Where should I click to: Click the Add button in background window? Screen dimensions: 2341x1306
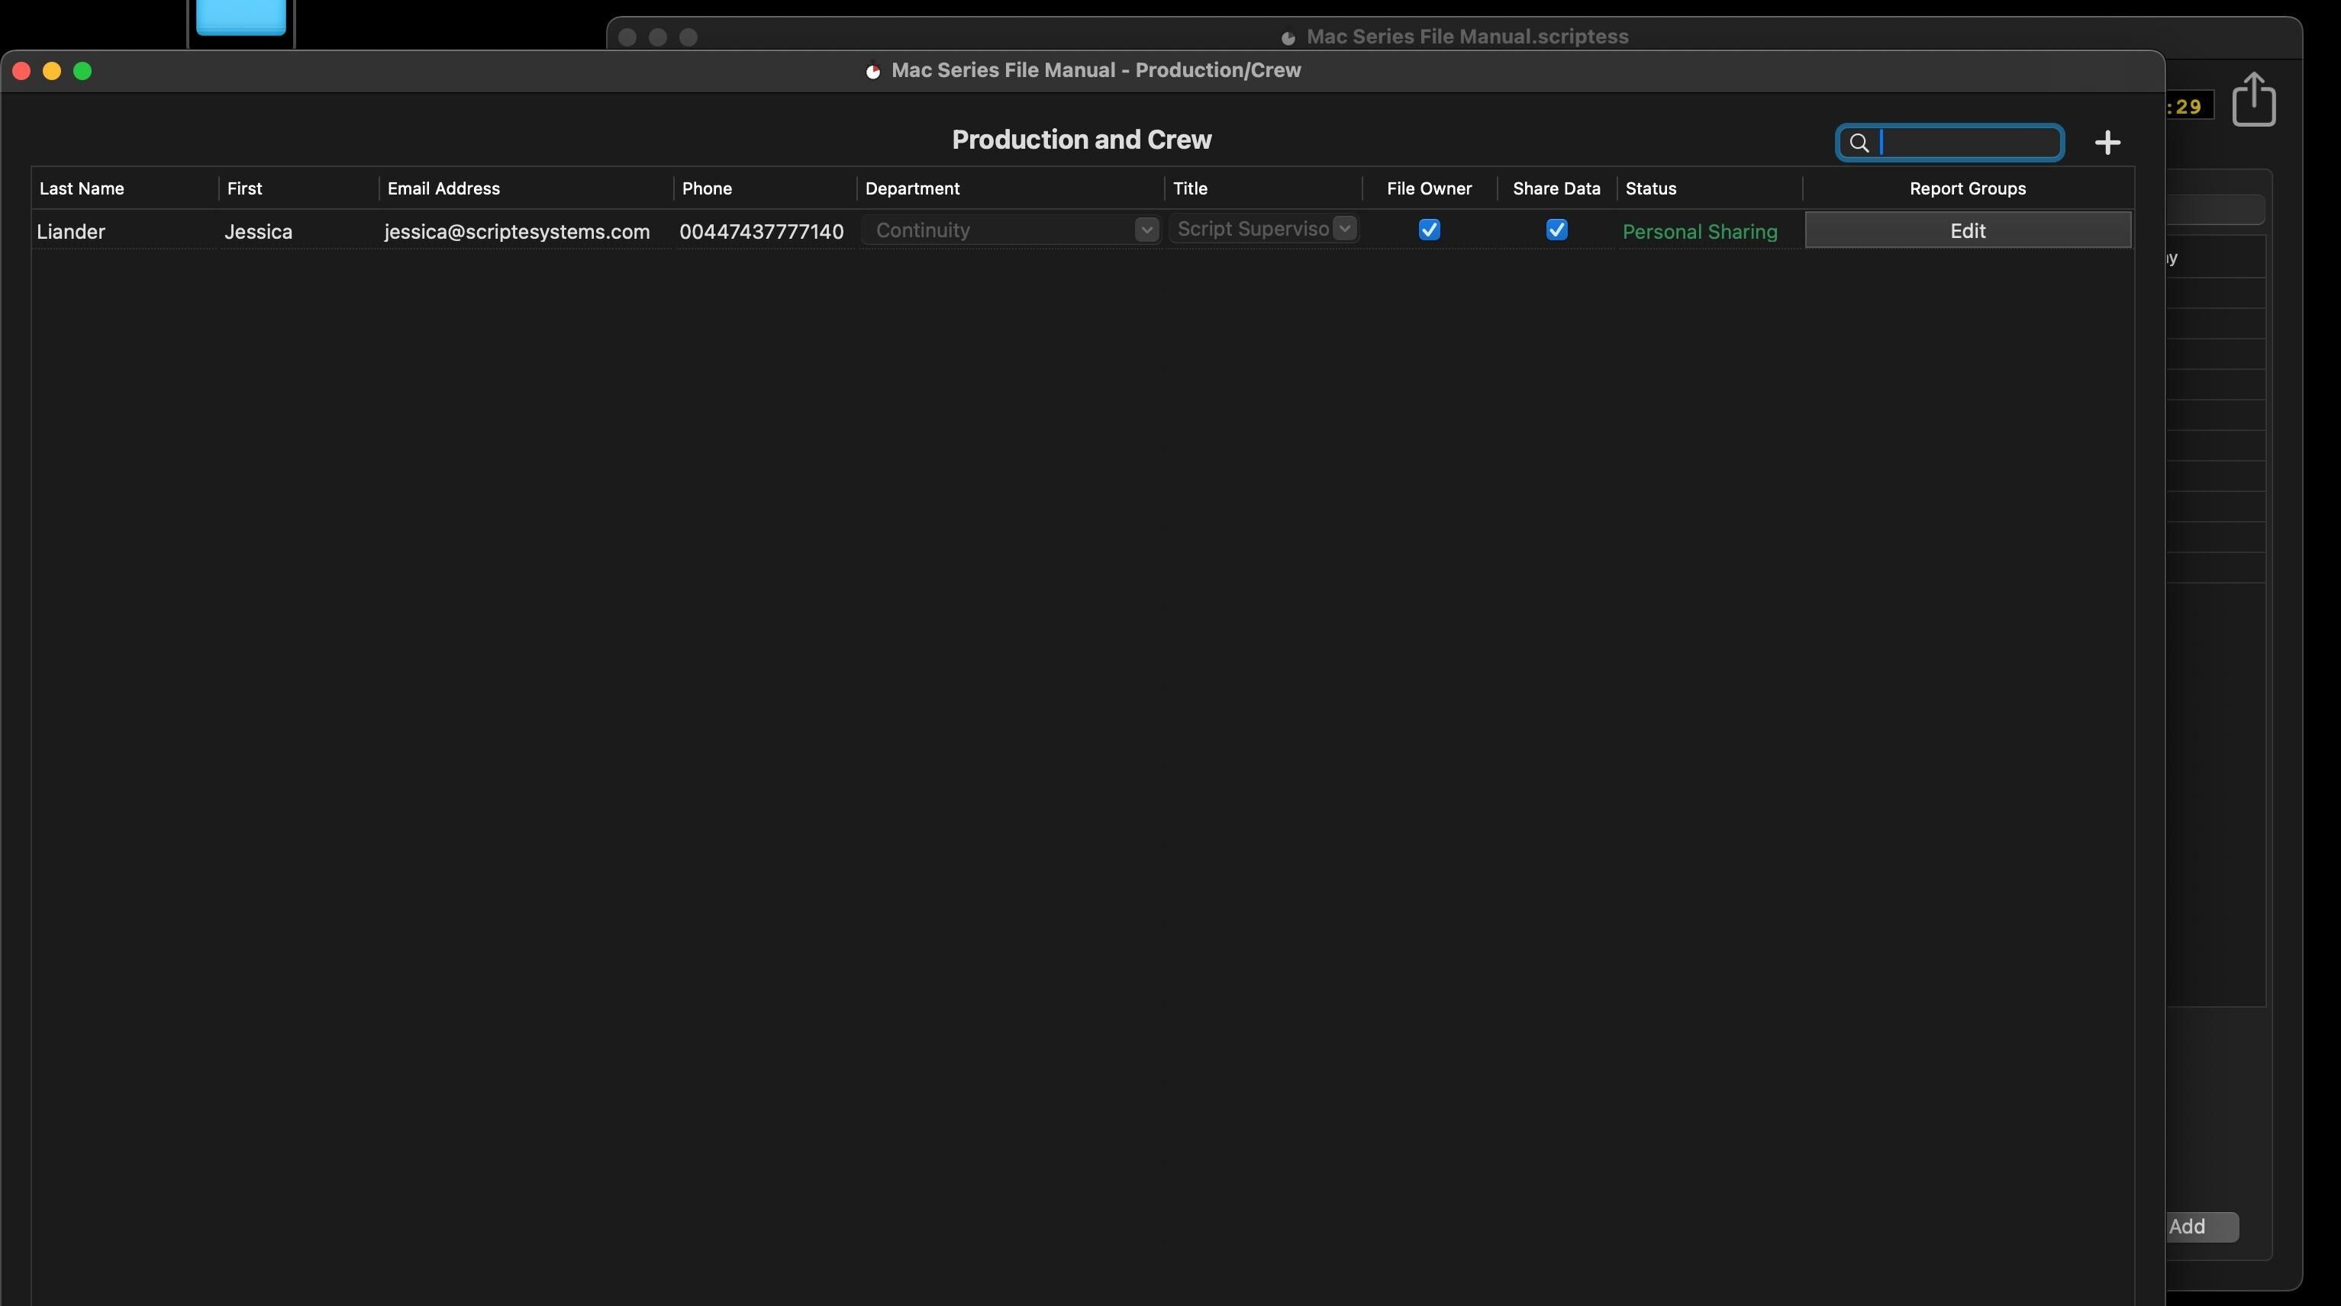click(2199, 1227)
